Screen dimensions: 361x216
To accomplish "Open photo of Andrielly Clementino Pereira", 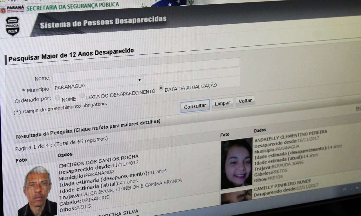I will [237, 163].
